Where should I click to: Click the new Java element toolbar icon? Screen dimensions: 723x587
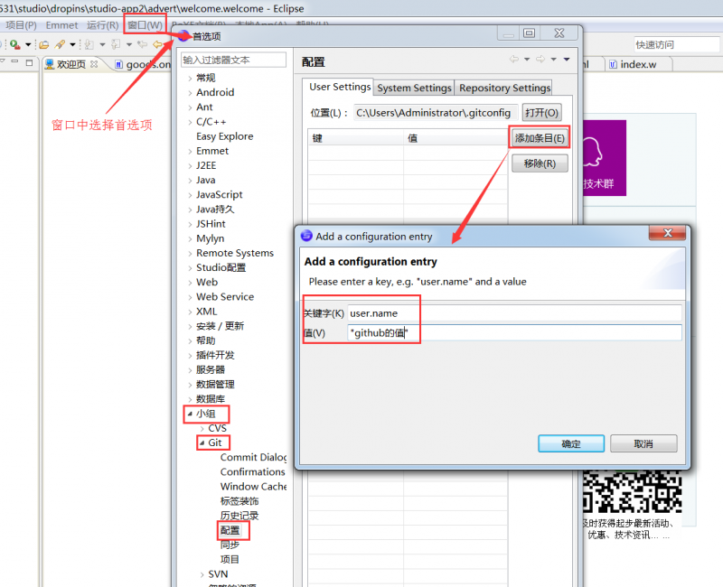coord(89,43)
